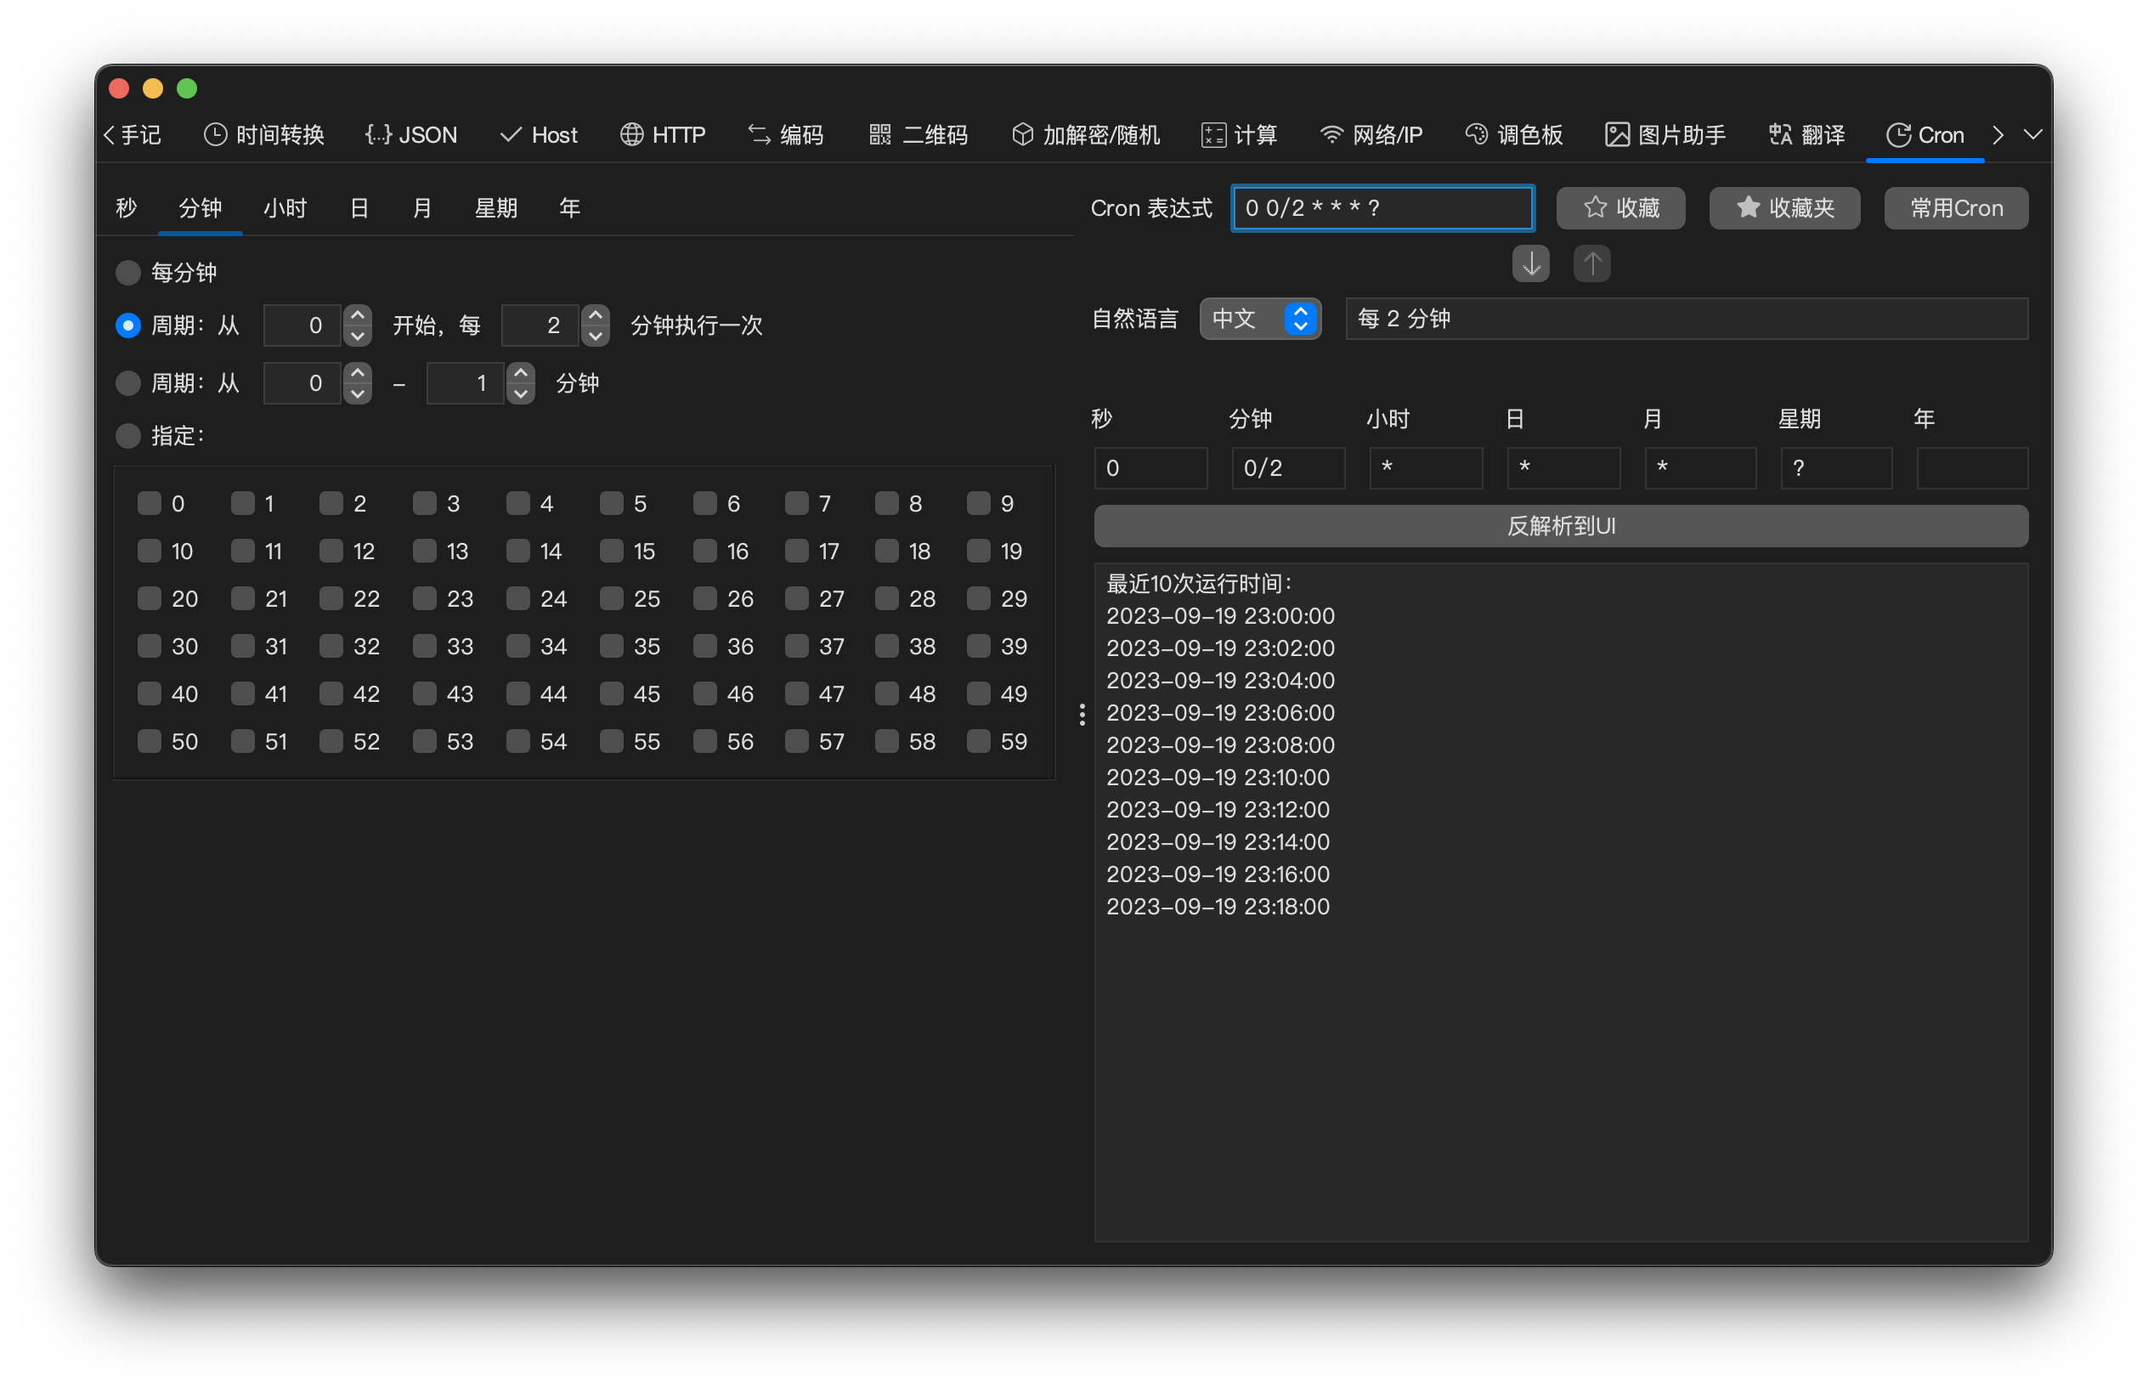This screenshot has height=1392, width=2148.
Task: Open the 时间转换 tool
Action: pos(264,134)
